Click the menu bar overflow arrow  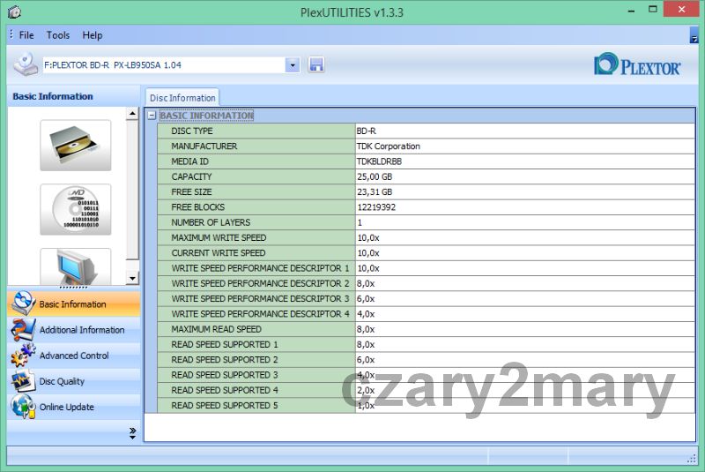click(694, 35)
